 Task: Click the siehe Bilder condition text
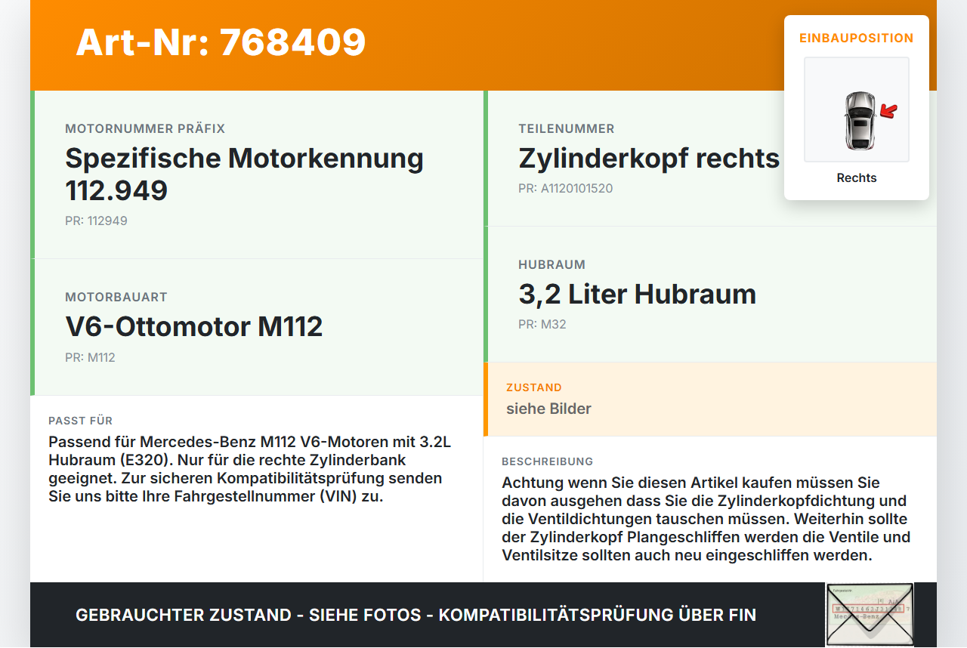(x=548, y=409)
